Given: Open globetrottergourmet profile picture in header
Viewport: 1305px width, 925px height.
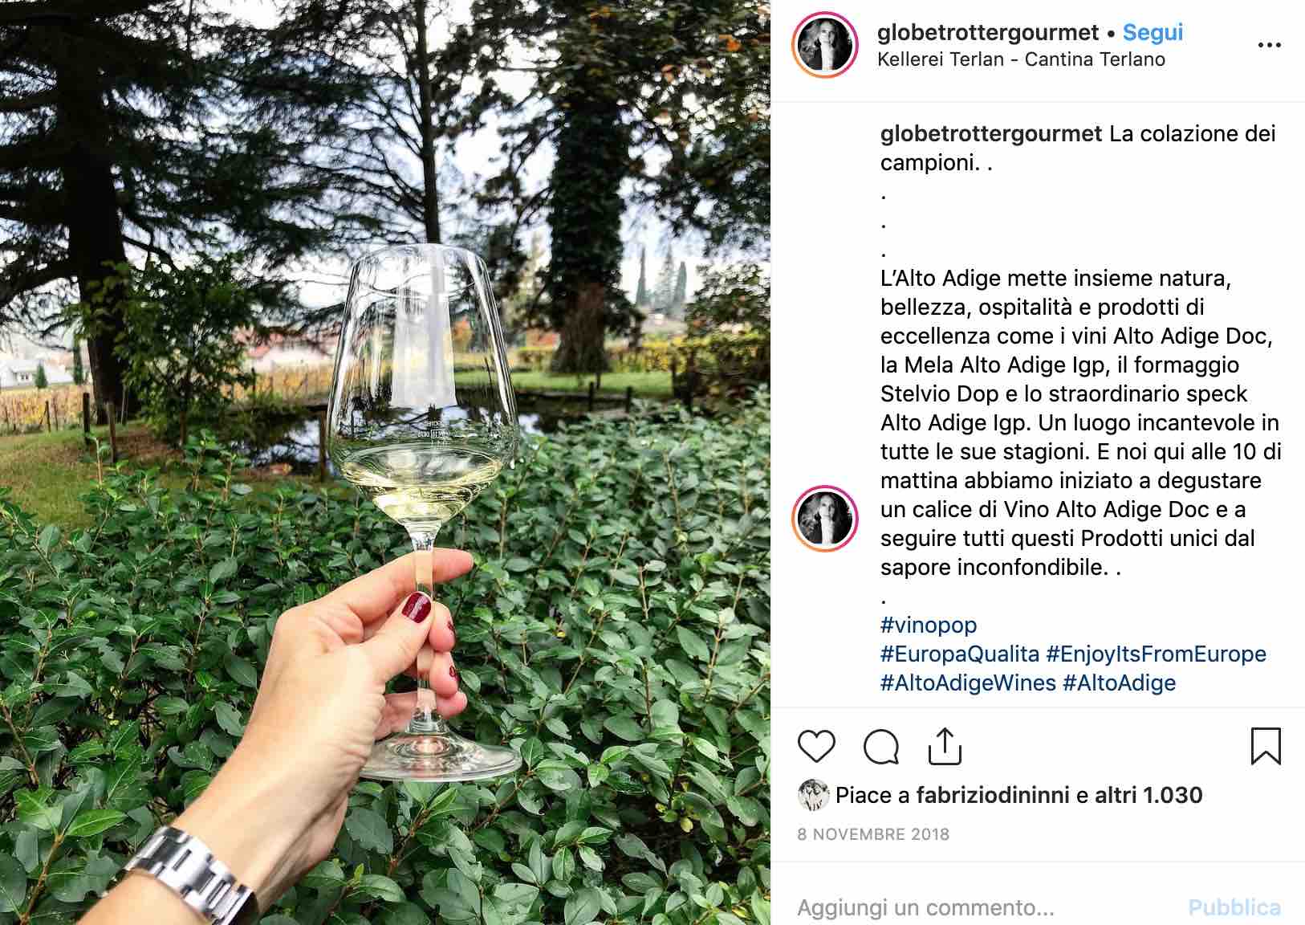Looking at the screenshot, I should 824,45.
